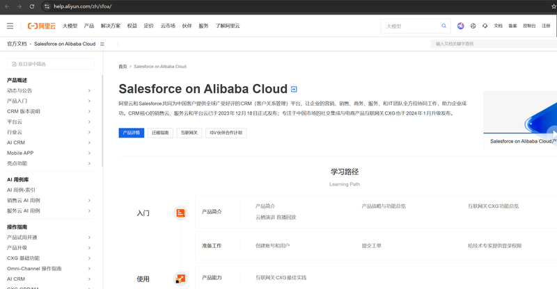
Task: Open the 创建账号和用户 link
Action: (x=272, y=246)
